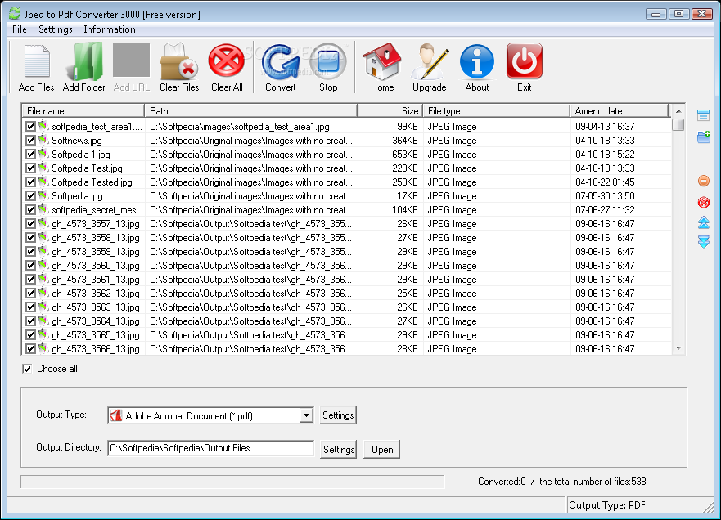The height and width of the screenshot is (520, 721).
Task: Open the File menu
Action: point(20,29)
